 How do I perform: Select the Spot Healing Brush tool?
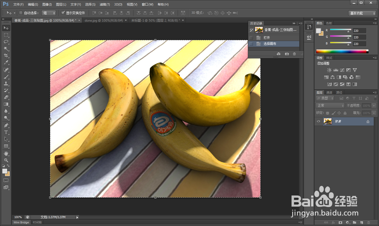6,70
